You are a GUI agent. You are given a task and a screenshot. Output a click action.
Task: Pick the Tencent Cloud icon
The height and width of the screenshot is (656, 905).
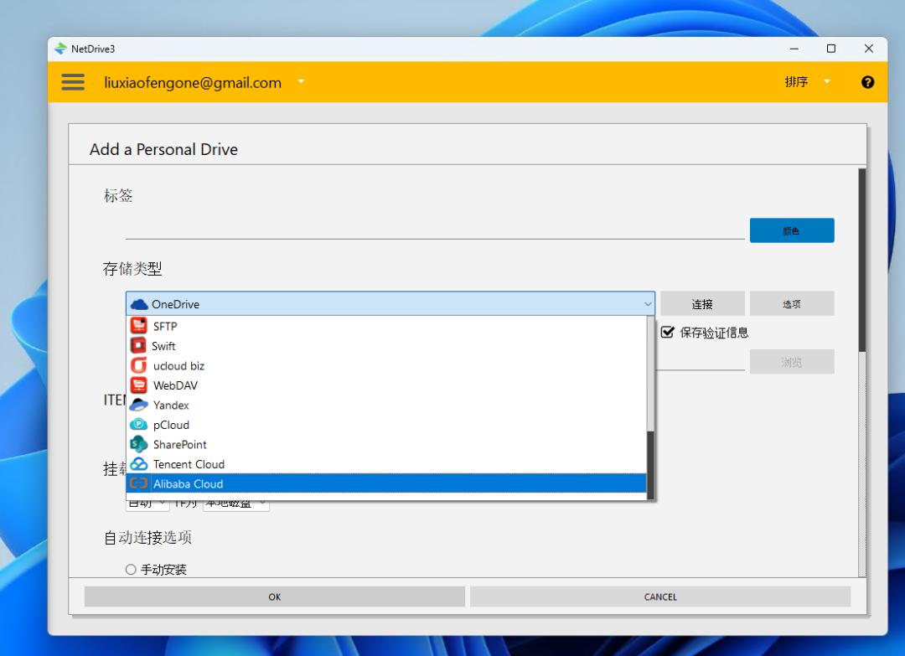click(138, 464)
